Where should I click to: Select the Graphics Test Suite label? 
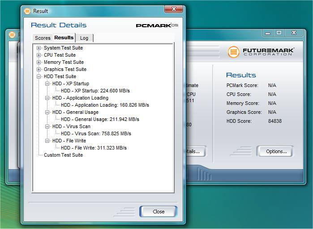coord(65,70)
